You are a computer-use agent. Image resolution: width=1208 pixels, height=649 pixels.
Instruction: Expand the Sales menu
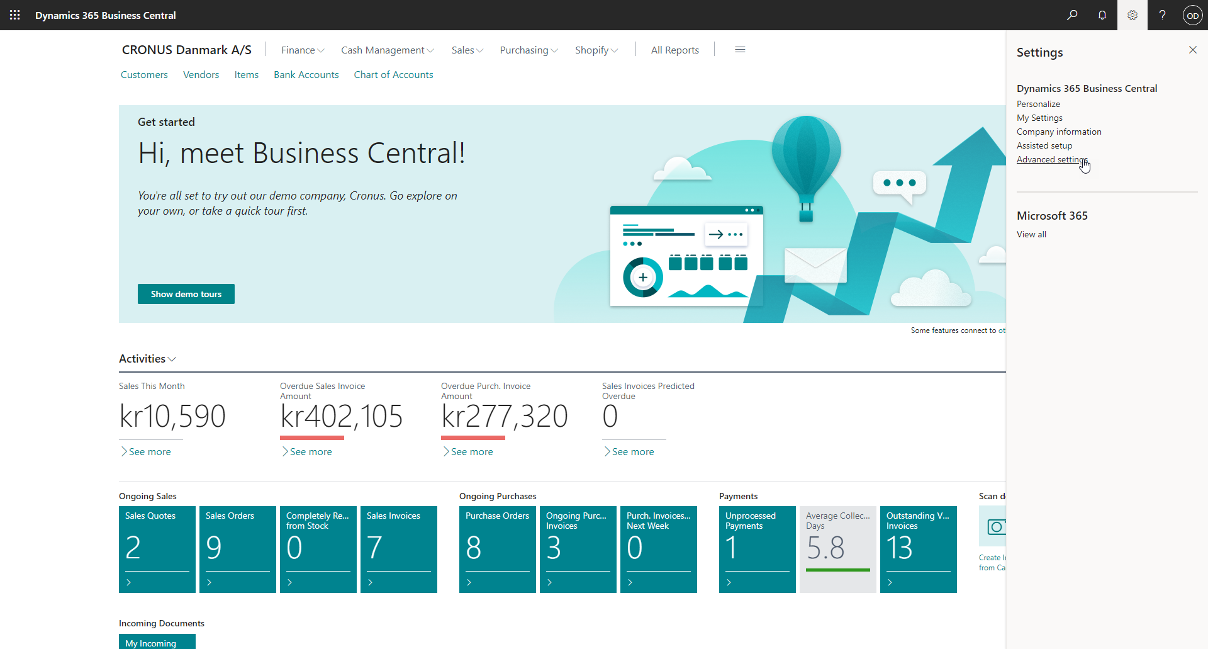pyautogui.click(x=467, y=50)
